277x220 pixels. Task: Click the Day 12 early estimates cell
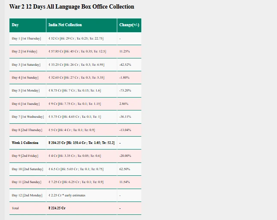[x=67, y=196]
